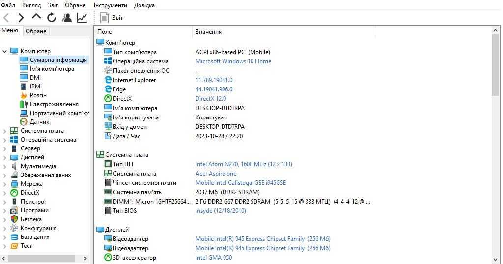
Task: Select the Ім'я комп'ютера tree item icon
Action: (24, 69)
